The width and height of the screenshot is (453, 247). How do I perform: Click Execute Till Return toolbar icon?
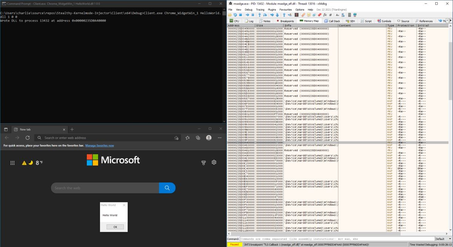point(284,15)
